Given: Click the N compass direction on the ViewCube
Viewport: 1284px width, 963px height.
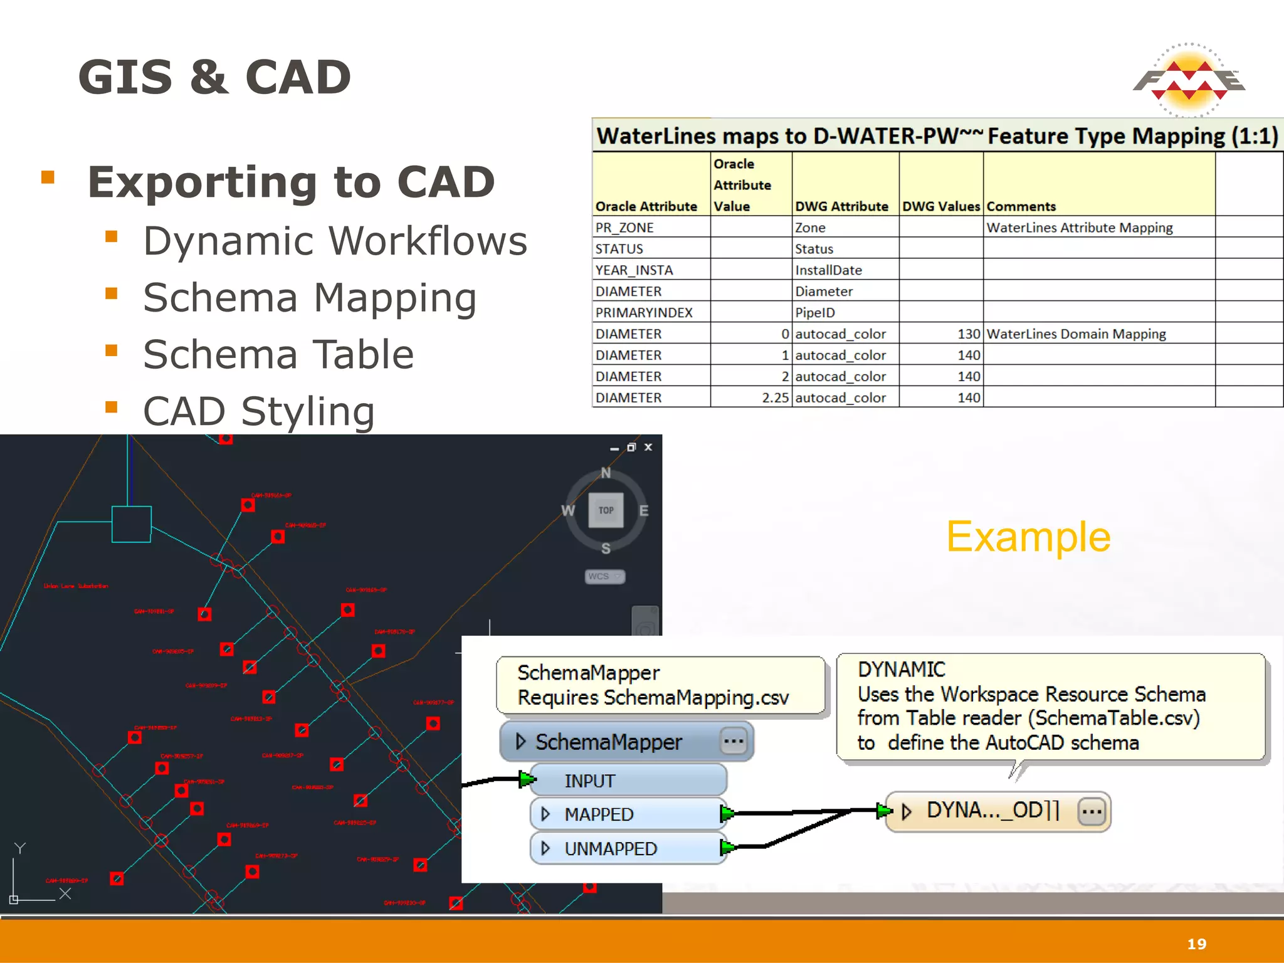Looking at the screenshot, I should click(x=606, y=473).
